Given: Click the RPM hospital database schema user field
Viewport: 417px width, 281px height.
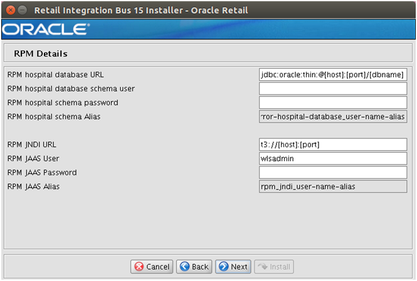Looking at the screenshot, I should tap(333, 88).
